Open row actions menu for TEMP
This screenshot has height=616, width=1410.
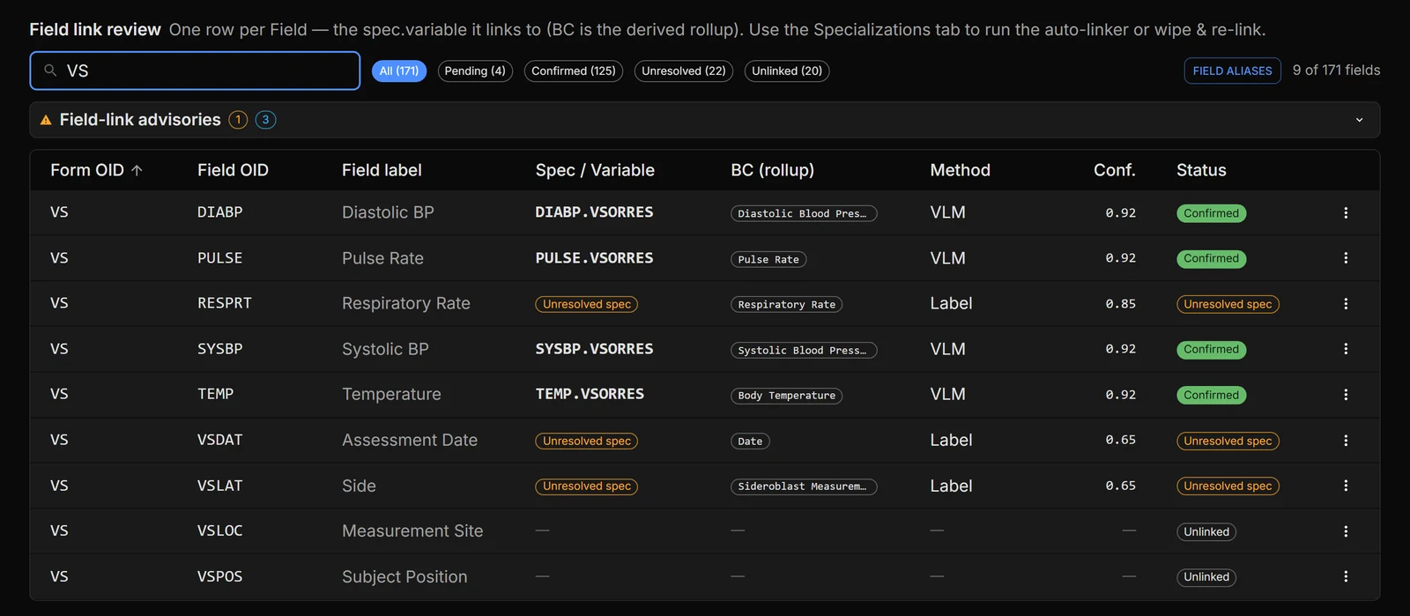tap(1346, 395)
